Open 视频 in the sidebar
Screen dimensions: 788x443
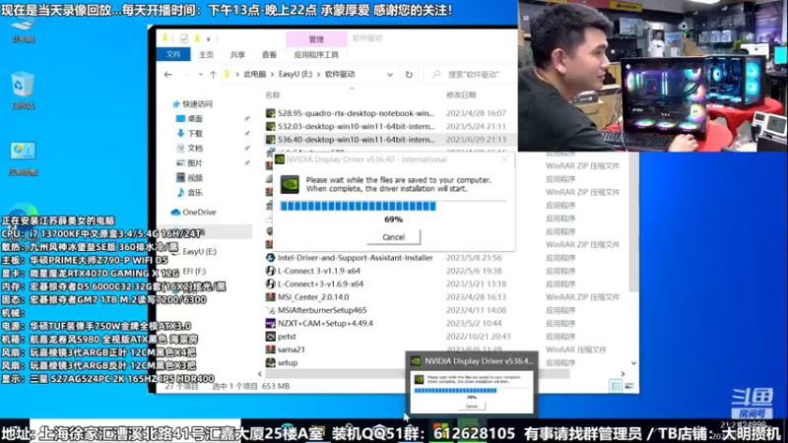coord(195,178)
